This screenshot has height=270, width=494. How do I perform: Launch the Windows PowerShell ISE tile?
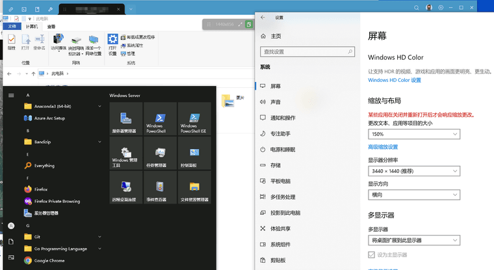[x=194, y=119]
